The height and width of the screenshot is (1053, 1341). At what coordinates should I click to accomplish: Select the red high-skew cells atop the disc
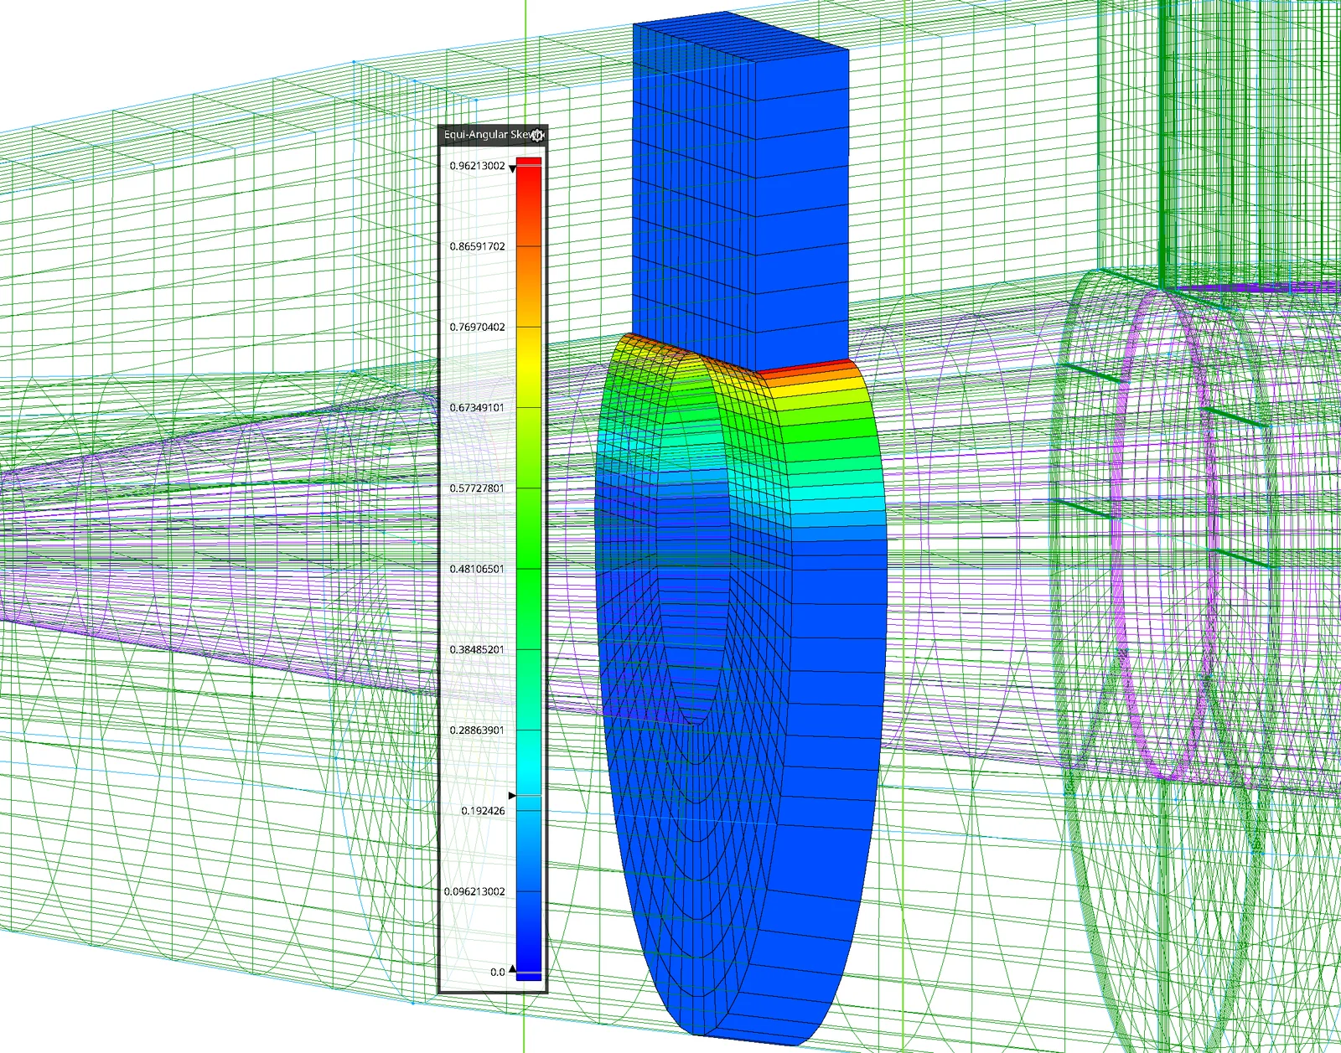click(x=805, y=368)
